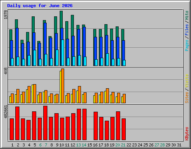Click the KBytes legend label
The height and width of the screenshot is (149, 191).
[187, 134]
